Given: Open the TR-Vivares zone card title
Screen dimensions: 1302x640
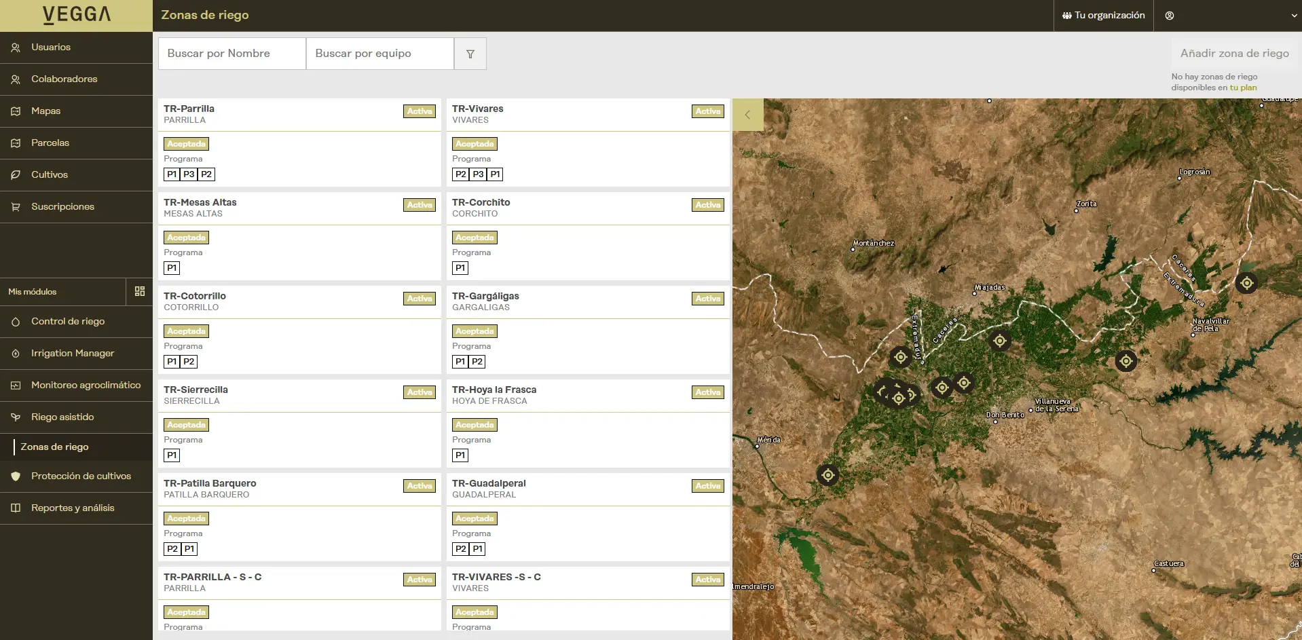Looking at the screenshot, I should coord(478,109).
